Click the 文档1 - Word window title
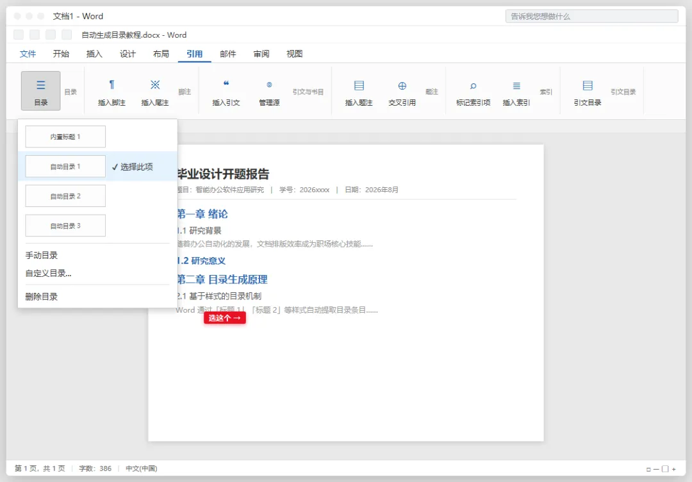The image size is (692, 482). (x=78, y=16)
